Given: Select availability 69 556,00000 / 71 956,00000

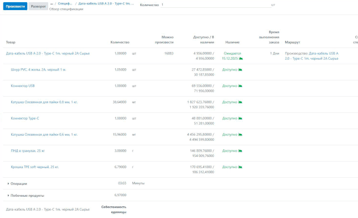Looking at the screenshot, I should [202, 88].
